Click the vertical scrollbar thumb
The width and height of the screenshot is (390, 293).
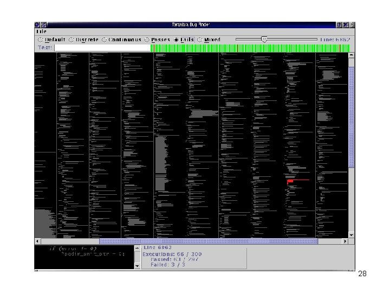point(351,117)
